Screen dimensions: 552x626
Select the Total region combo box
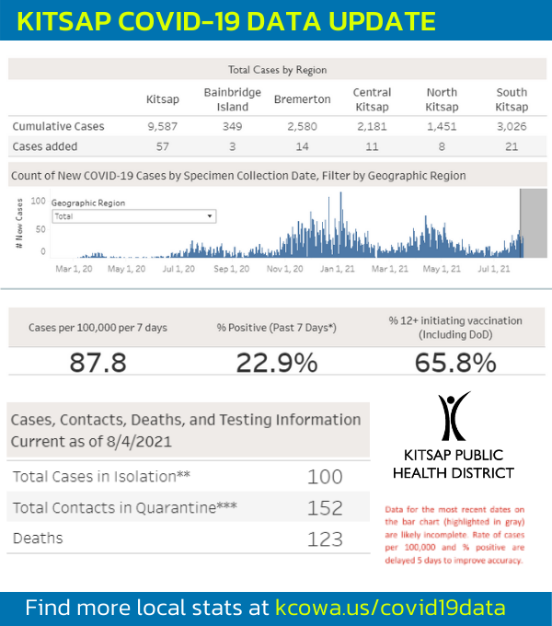(x=134, y=216)
